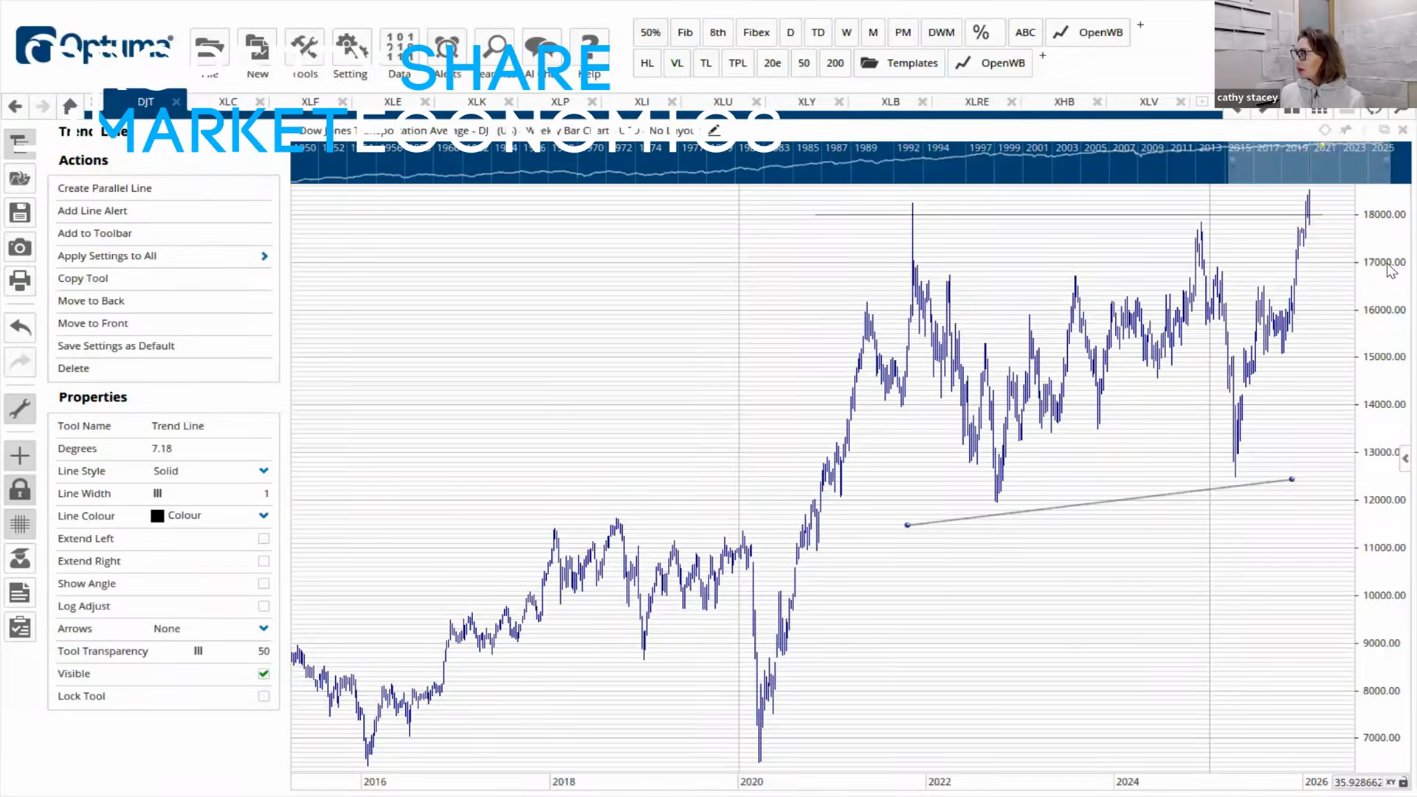This screenshot has height=797, width=1417.
Task: Toggle the Show Angle option
Action: coord(263,583)
